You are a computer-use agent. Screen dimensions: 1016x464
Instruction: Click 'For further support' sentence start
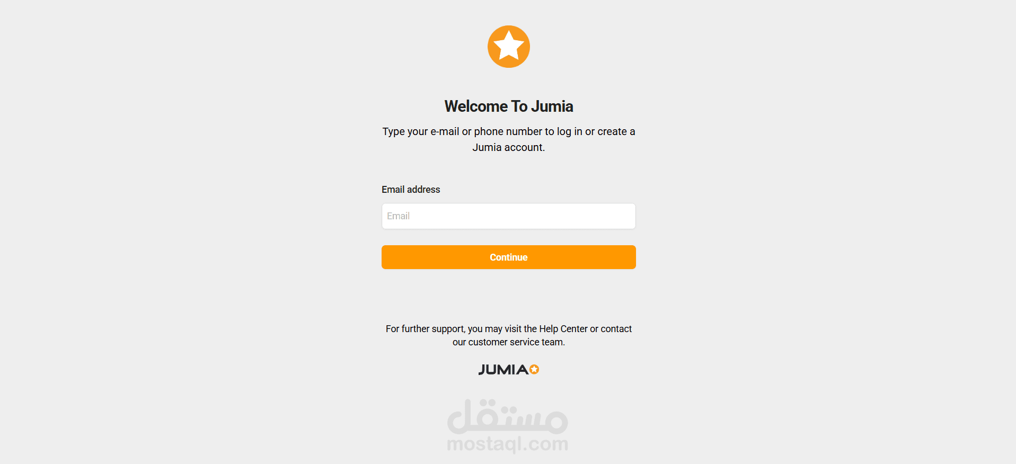coord(425,329)
